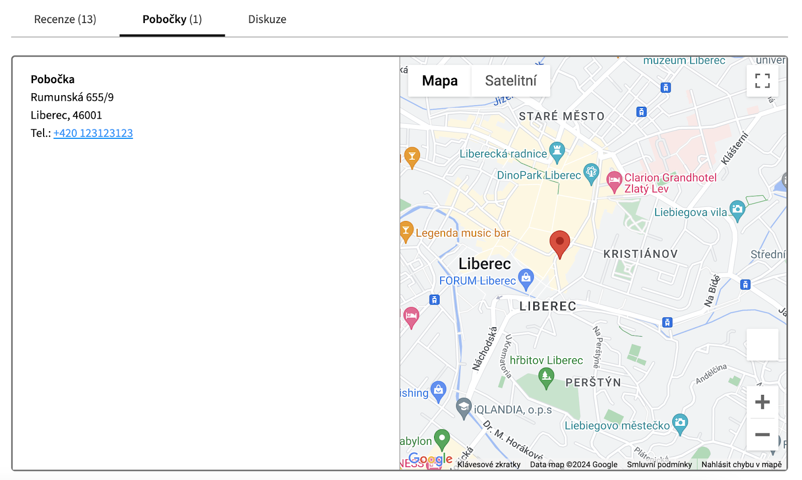Switch map to Mapa view
This screenshot has width=802, height=480.
(x=440, y=81)
